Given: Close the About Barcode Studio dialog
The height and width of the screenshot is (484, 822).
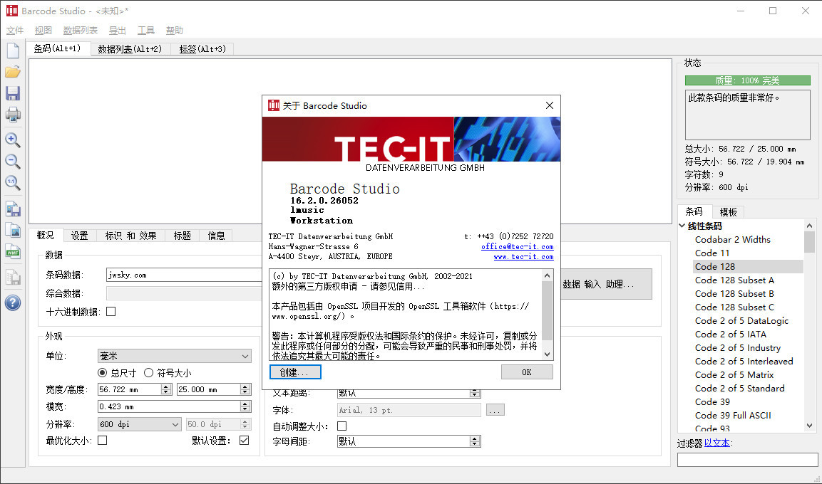Looking at the screenshot, I should click(x=550, y=105).
